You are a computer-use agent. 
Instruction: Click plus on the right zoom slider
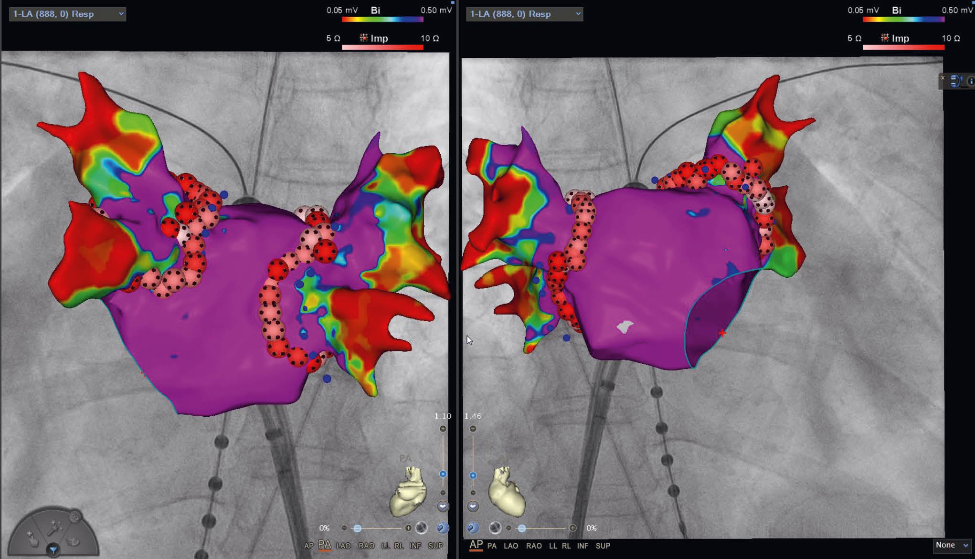click(x=473, y=429)
